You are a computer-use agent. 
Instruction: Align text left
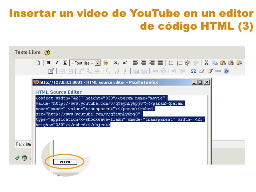click(x=135, y=63)
